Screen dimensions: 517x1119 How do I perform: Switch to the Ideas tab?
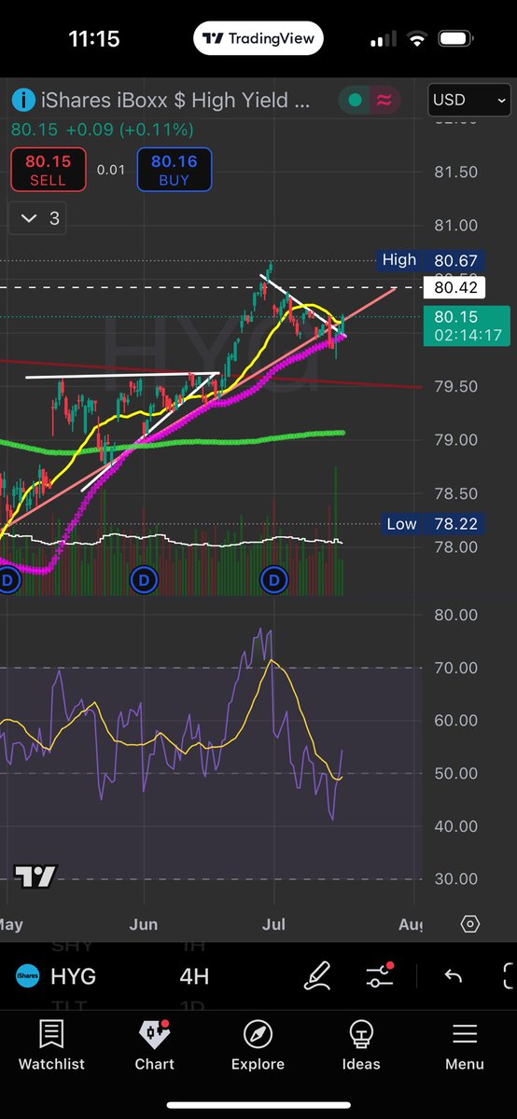361,1045
